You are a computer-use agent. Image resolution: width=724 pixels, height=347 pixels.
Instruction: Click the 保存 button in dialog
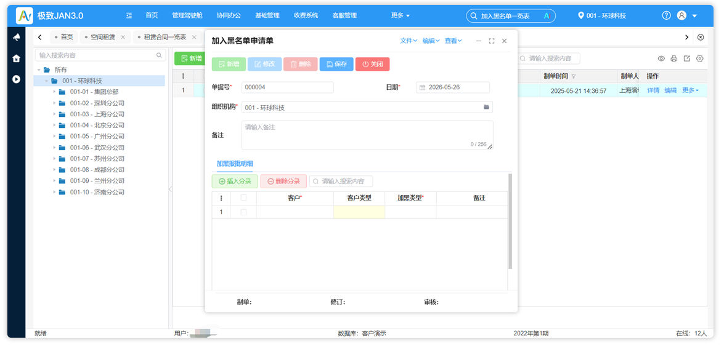coord(336,64)
